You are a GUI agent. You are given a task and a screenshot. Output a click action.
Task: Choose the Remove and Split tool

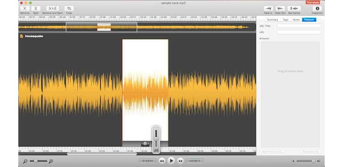(x=53, y=9)
